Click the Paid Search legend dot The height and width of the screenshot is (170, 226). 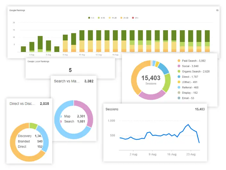coord(179,61)
